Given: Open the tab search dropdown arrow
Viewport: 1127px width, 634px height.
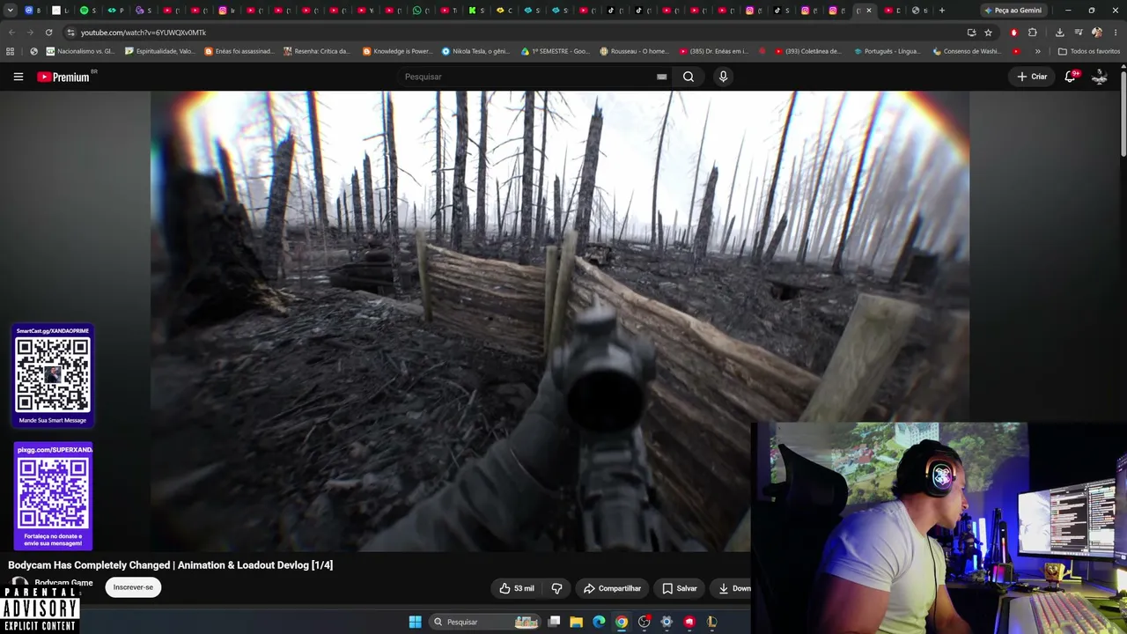Looking at the screenshot, I should point(11,11).
